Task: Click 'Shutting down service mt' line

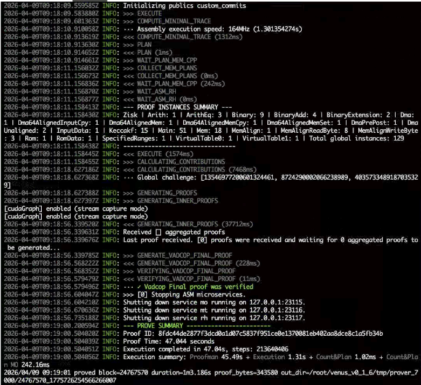Action: coord(214,310)
